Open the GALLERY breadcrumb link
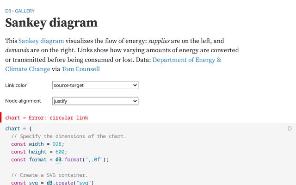 pyautogui.click(x=25, y=11)
